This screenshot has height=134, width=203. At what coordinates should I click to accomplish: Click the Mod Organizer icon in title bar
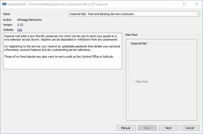tap(4, 4)
